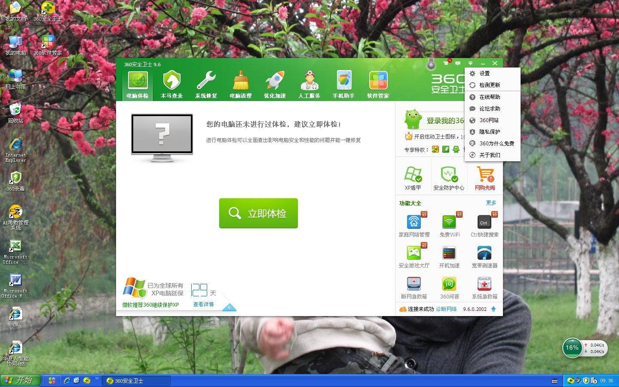Open 安全游戏大厅 tool

click(x=414, y=257)
